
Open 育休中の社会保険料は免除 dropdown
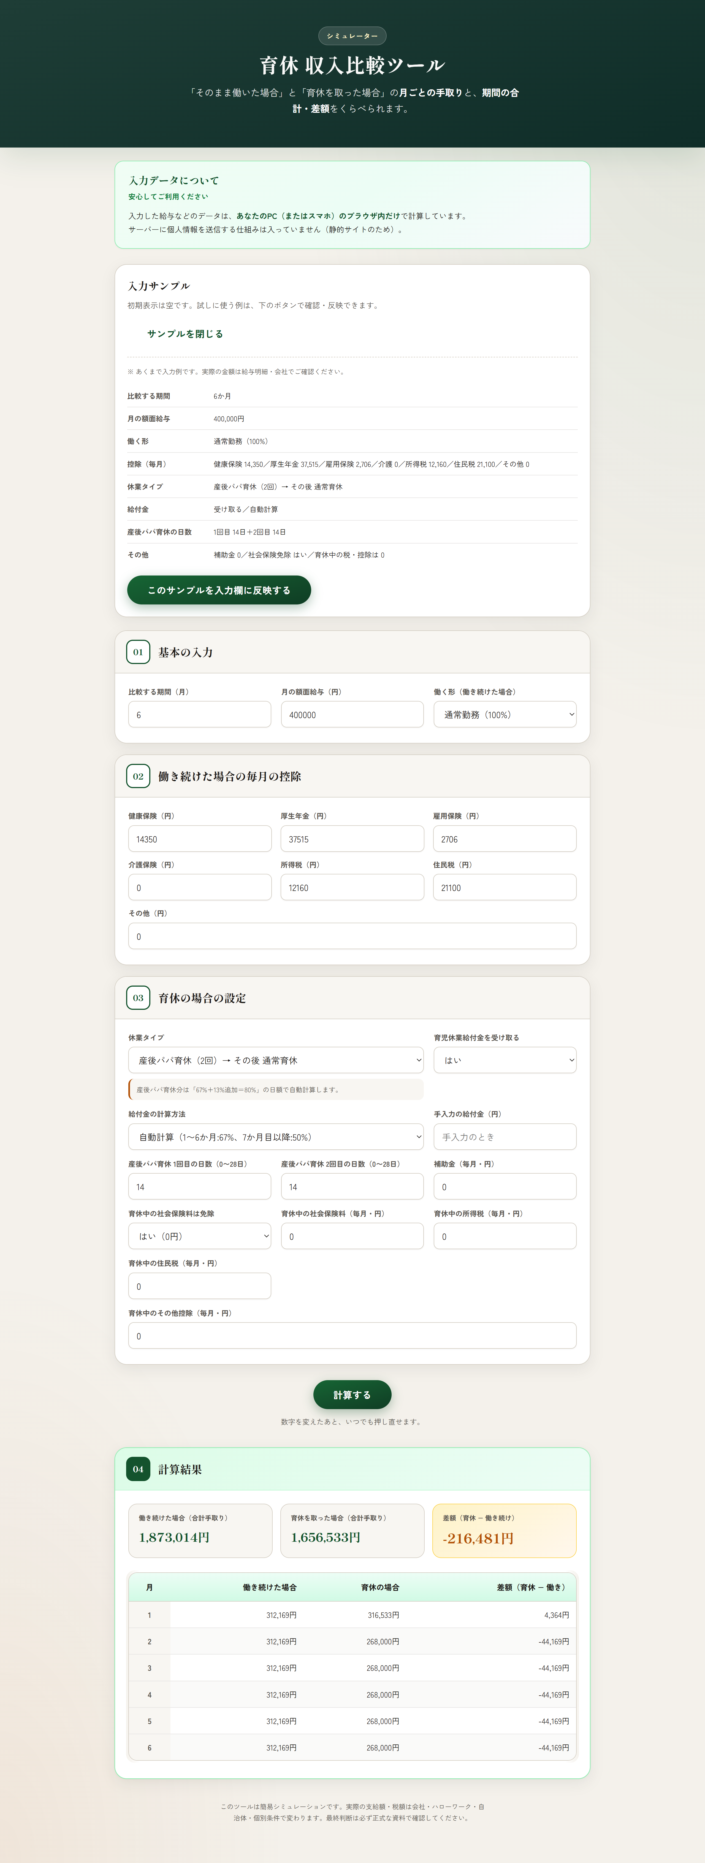pos(199,1236)
